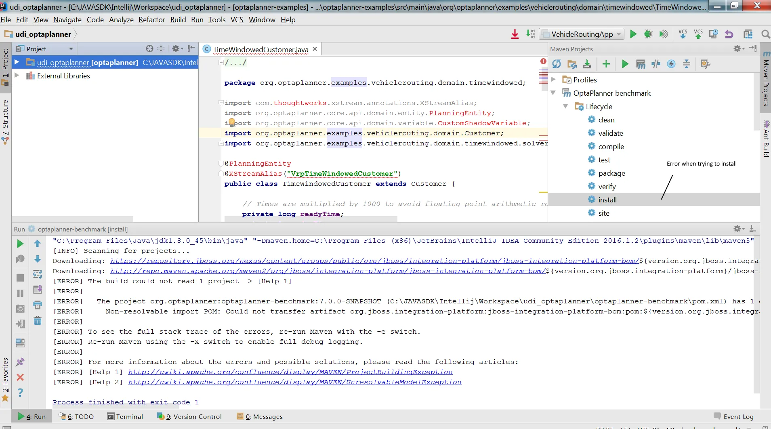
Task: Open Project Structure icon in toolbar
Action: 748,34
